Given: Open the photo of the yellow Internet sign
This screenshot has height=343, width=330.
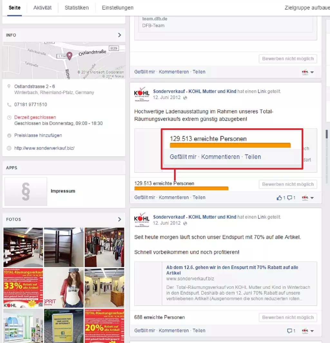Looking at the screenshot, I should pyautogui.click(x=63, y=326).
